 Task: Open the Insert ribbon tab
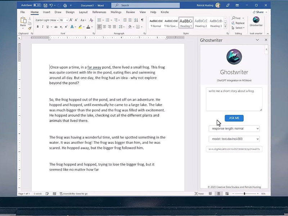tap(46, 12)
